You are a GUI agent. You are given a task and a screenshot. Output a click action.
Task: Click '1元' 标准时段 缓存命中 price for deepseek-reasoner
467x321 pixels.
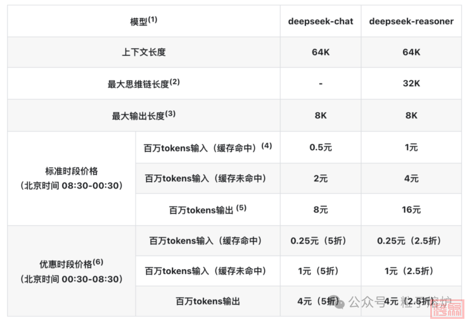tap(411, 147)
